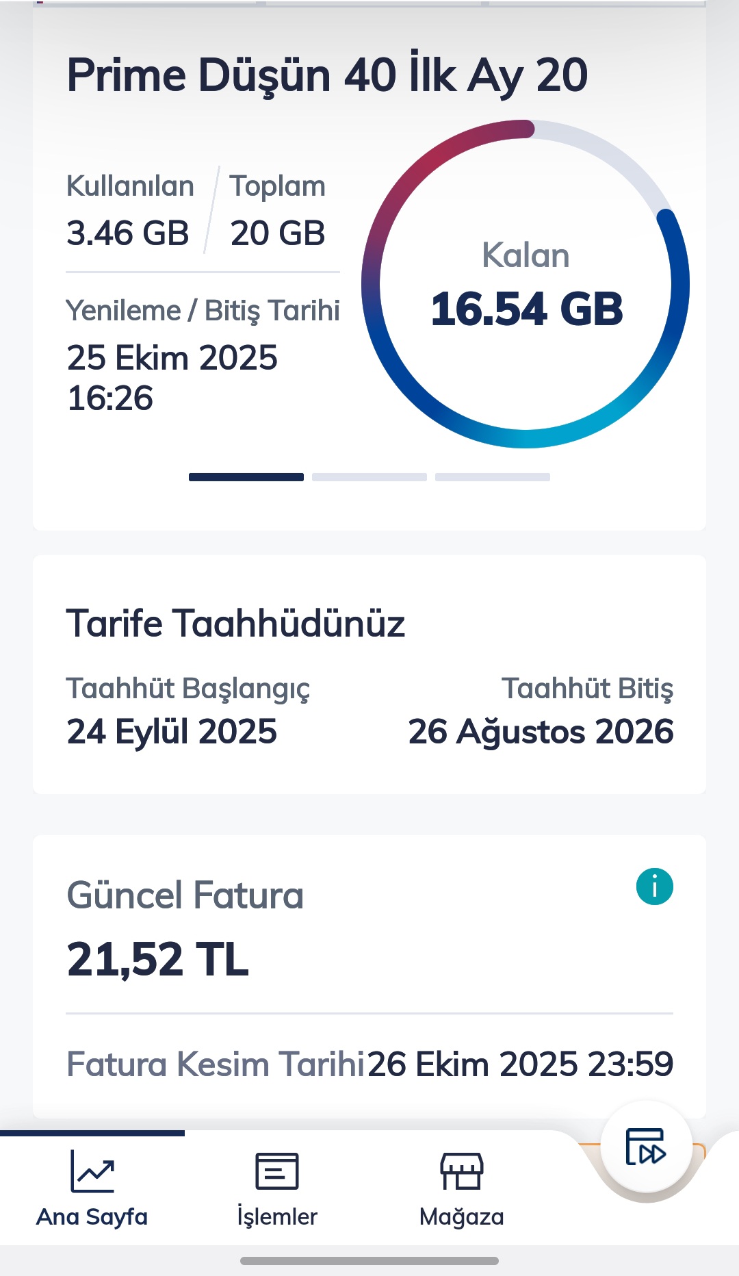The width and height of the screenshot is (739, 1276).
Task: Tap the Fatura Kesim Tarihi row
Action: (369, 1064)
